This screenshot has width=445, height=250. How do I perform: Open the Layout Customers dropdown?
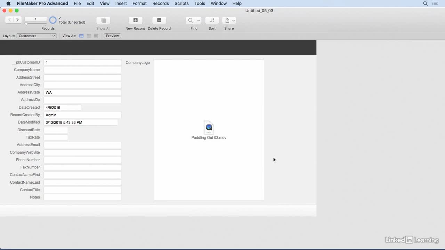click(x=36, y=36)
